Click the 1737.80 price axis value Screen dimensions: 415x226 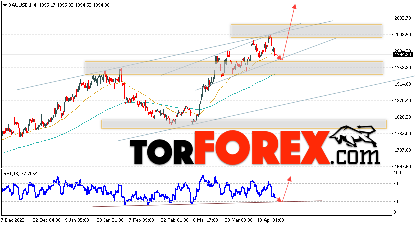(403, 150)
